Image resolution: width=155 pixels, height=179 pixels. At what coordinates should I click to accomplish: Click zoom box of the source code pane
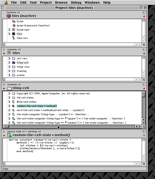point(144,132)
